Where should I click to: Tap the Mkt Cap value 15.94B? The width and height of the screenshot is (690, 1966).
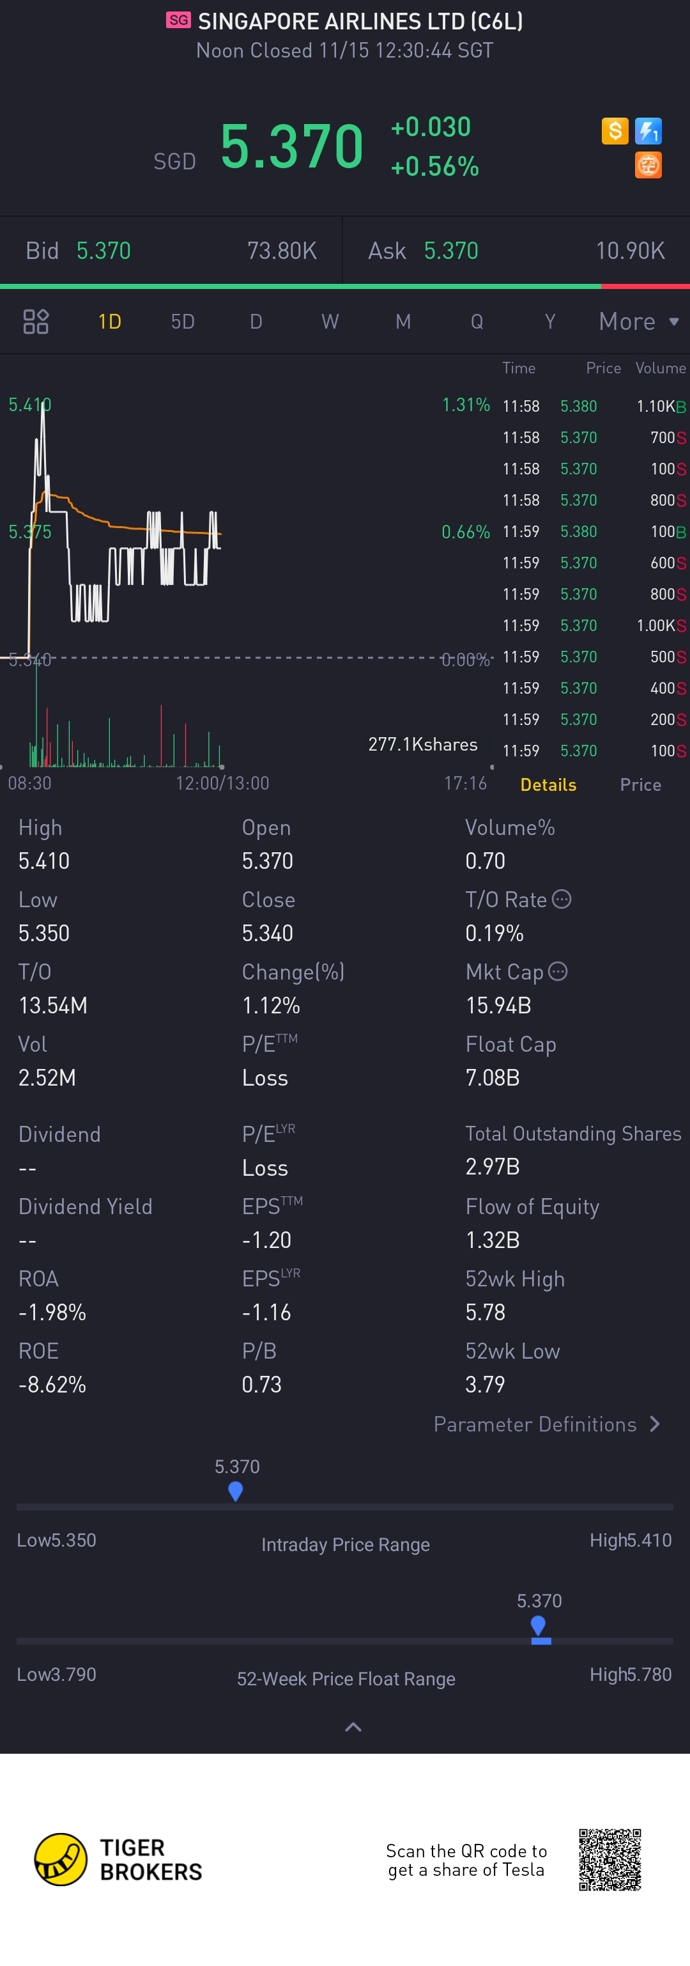click(x=498, y=1005)
